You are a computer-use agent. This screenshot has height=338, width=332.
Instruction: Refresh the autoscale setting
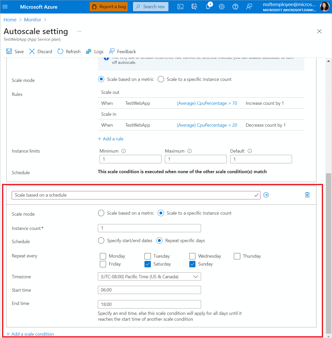(69, 52)
